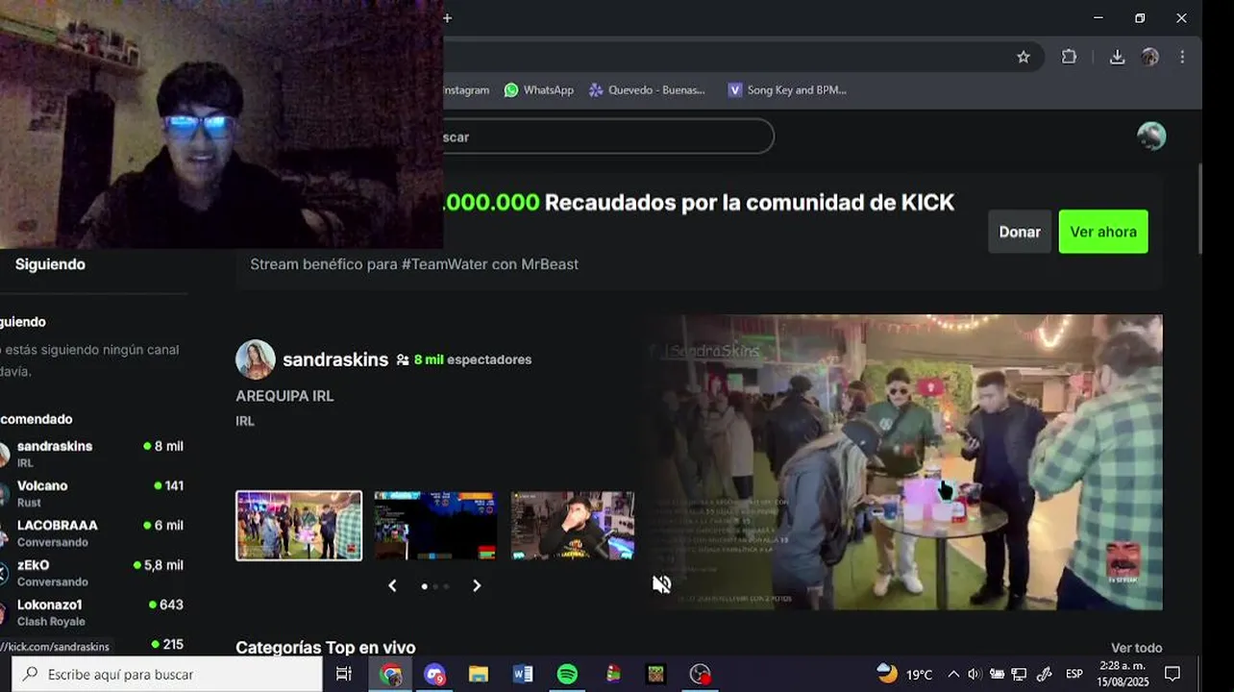Click the Kick search field

click(x=607, y=136)
